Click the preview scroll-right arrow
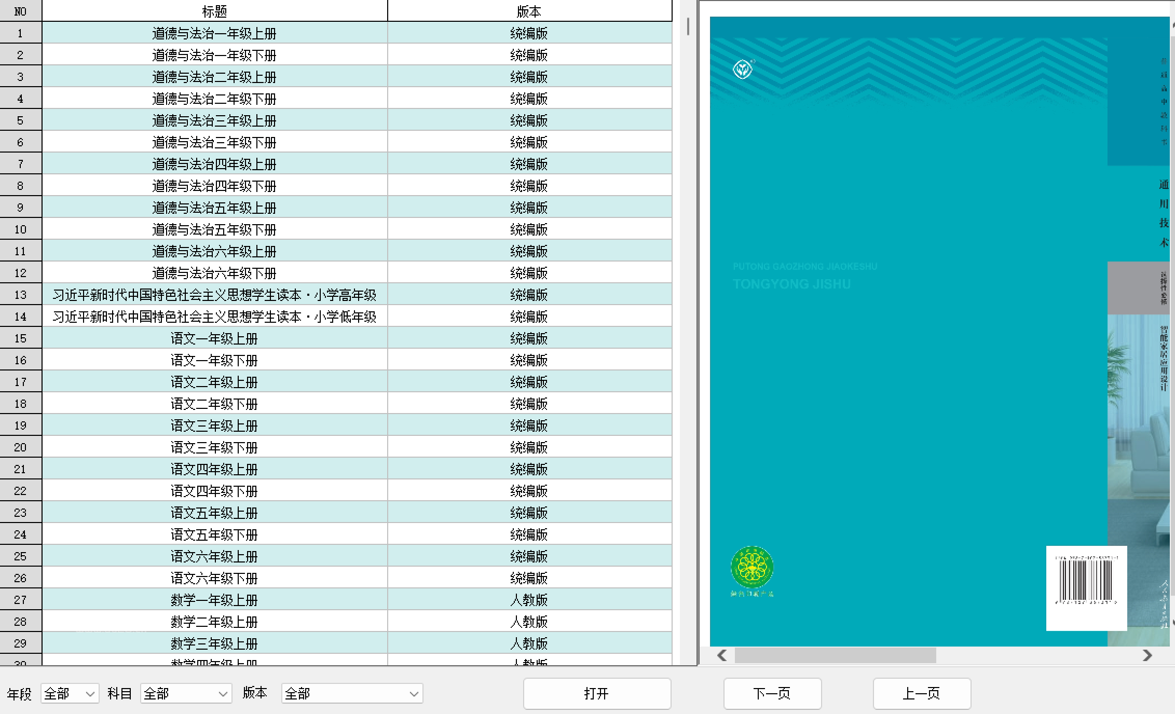Image resolution: width=1175 pixels, height=714 pixels. click(1147, 655)
